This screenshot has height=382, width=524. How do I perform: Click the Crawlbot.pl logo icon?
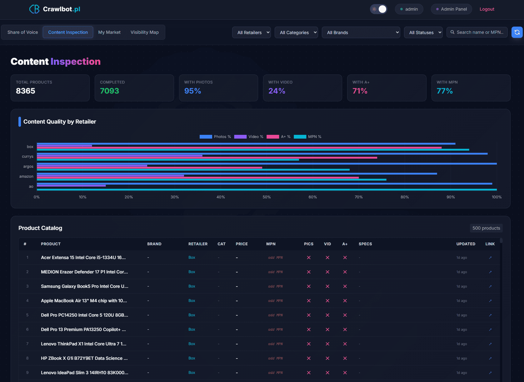click(34, 9)
